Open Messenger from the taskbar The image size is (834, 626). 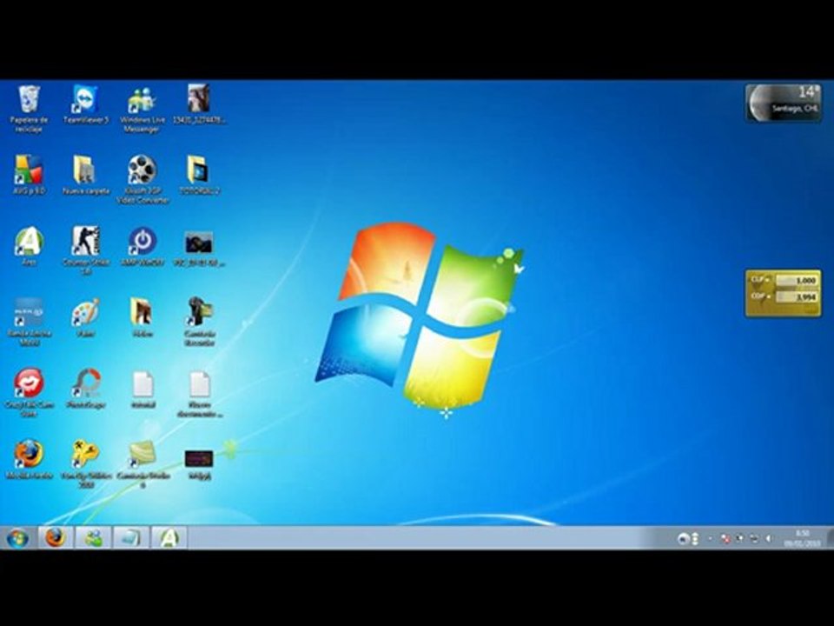click(94, 537)
